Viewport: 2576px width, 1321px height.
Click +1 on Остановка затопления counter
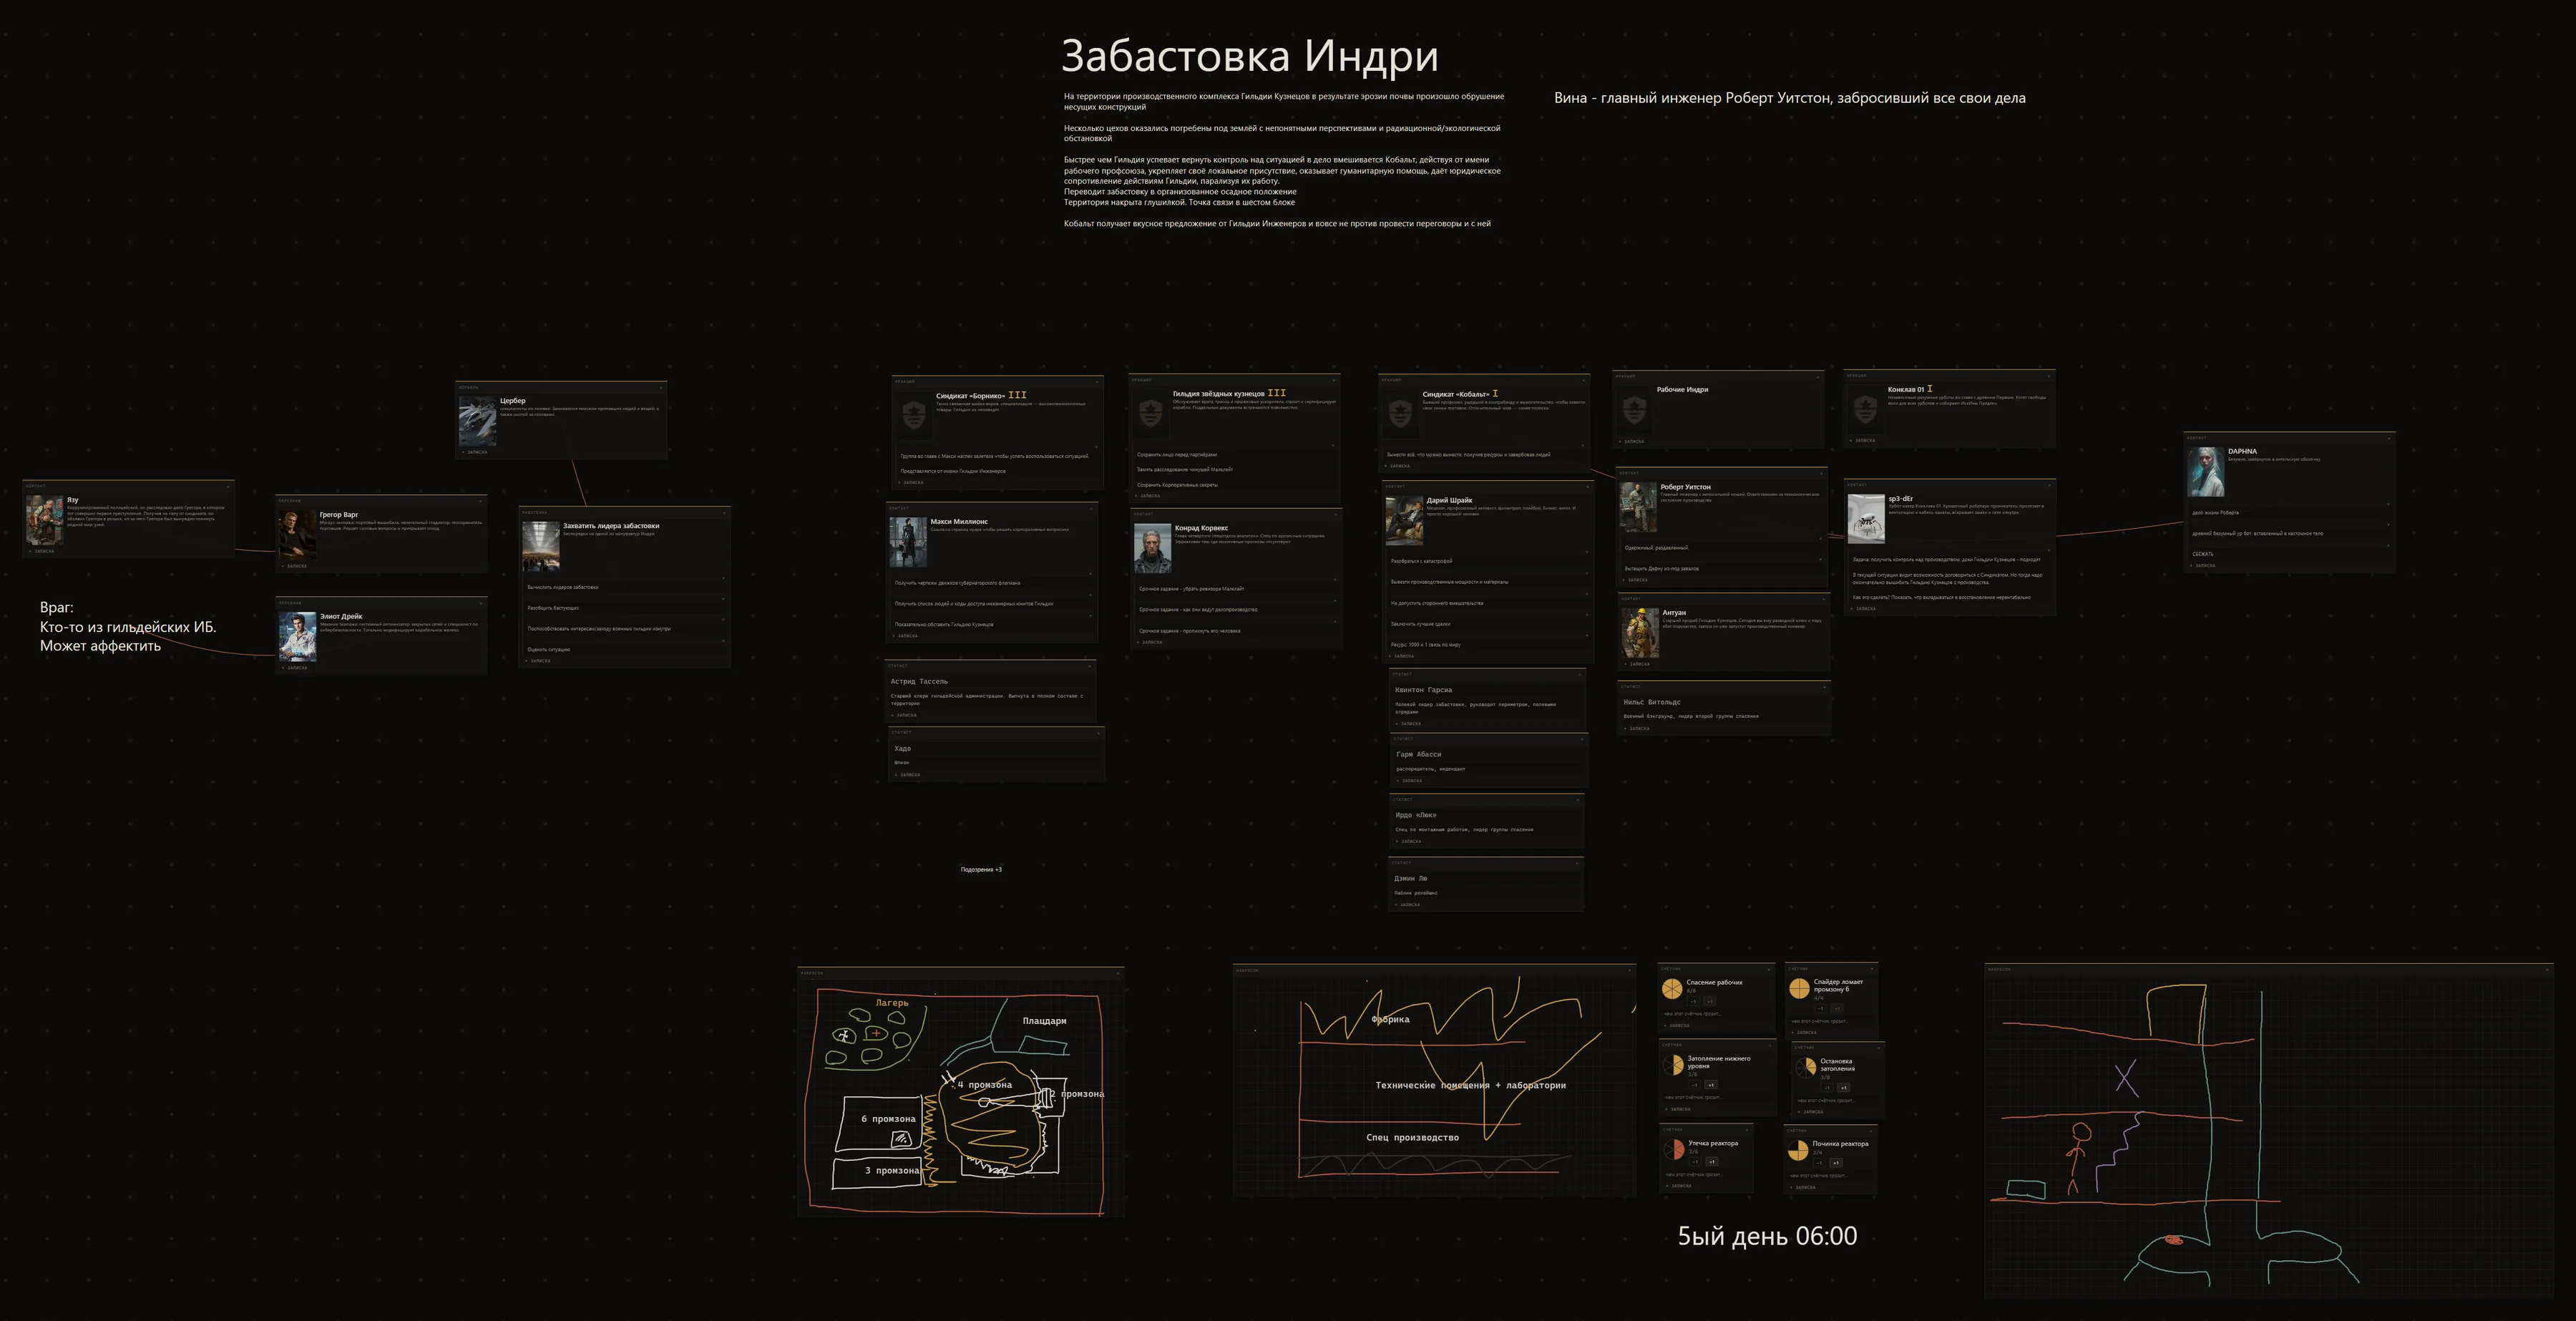[1844, 1088]
